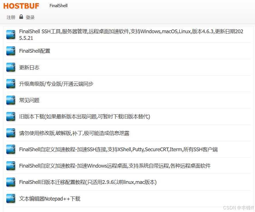Open 加速SSH连接 tutorial post
The height and width of the screenshot is (212, 255).
tap(118, 149)
